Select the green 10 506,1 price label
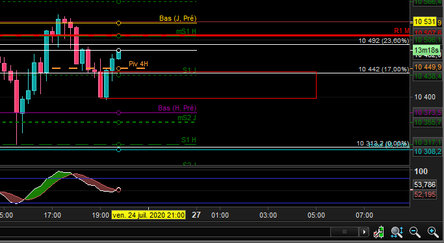 click(x=428, y=40)
